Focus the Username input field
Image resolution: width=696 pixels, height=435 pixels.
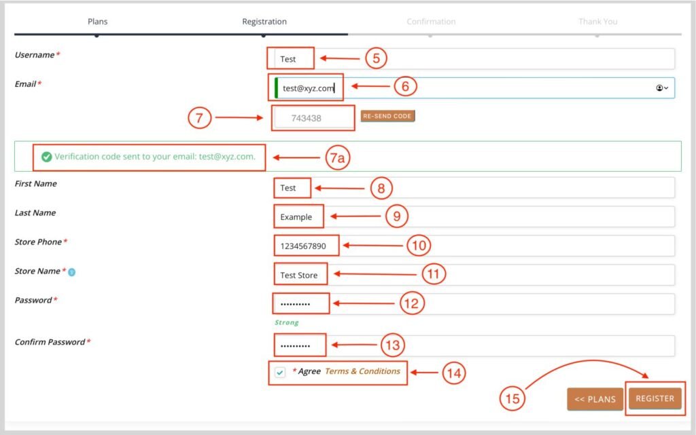[476, 59]
